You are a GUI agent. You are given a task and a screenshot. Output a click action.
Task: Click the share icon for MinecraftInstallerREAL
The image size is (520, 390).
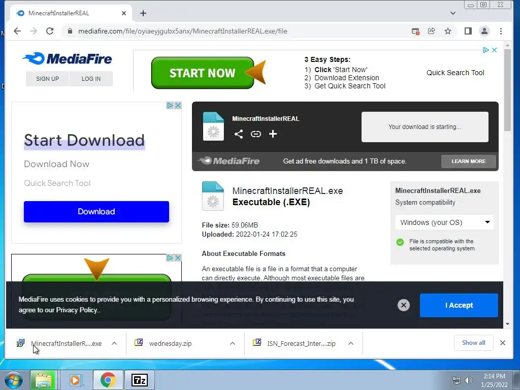[239, 134]
